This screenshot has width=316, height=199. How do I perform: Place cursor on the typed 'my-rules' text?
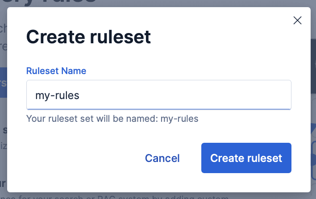(x=58, y=95)
